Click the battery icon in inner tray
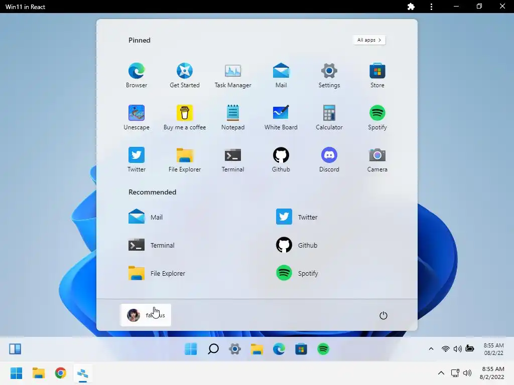 [470, 348]
